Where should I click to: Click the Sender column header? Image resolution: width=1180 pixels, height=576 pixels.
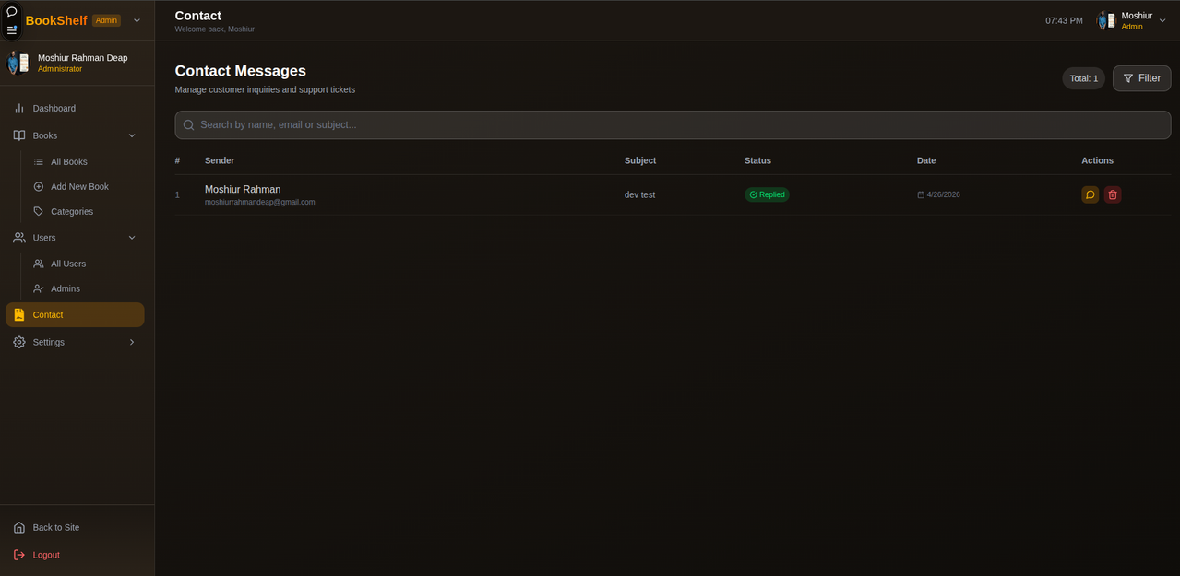pos(220,160)
